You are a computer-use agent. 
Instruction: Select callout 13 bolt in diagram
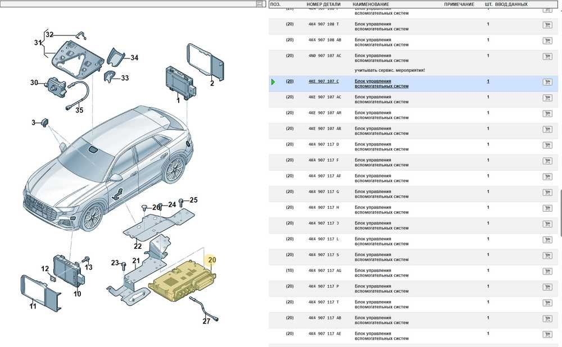pos(89,267)
